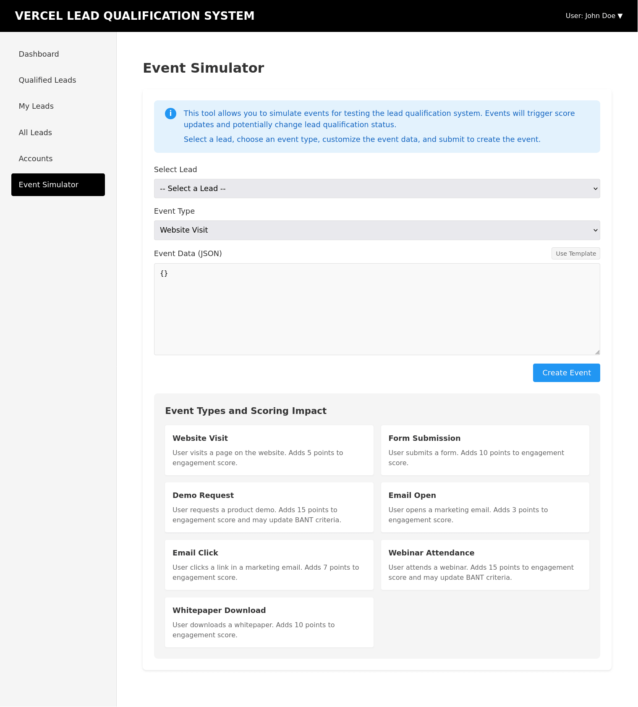Select the Event Simulator sidebar item
The width and height of the screenshot is (638, 707).
tap(58, 185)
